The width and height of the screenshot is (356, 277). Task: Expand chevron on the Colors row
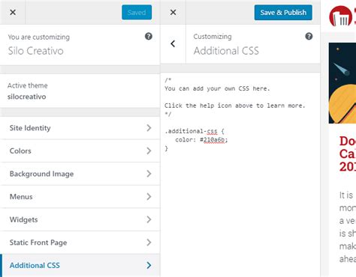click(x=149, y=151)
